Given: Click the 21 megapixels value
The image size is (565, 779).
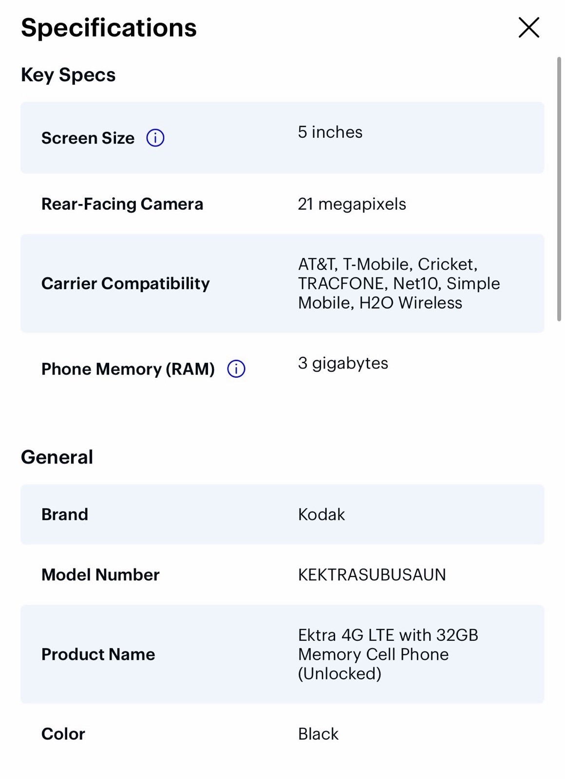Looking at the screenshot, I should [352, 204].
